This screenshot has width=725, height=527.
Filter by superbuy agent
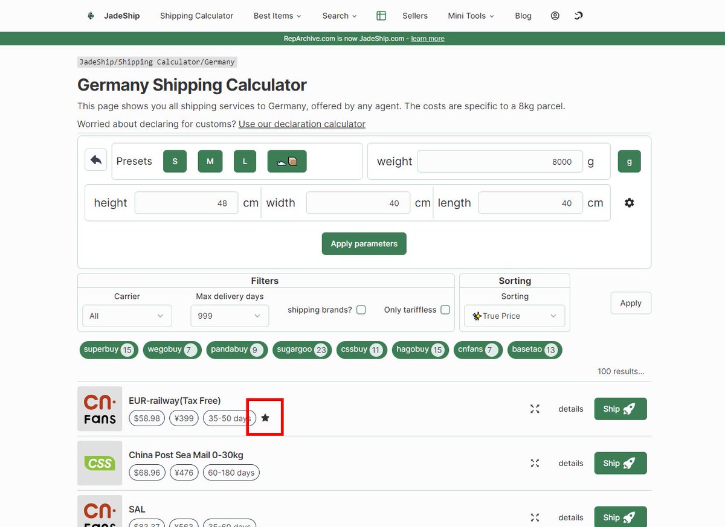pos(109,350)
